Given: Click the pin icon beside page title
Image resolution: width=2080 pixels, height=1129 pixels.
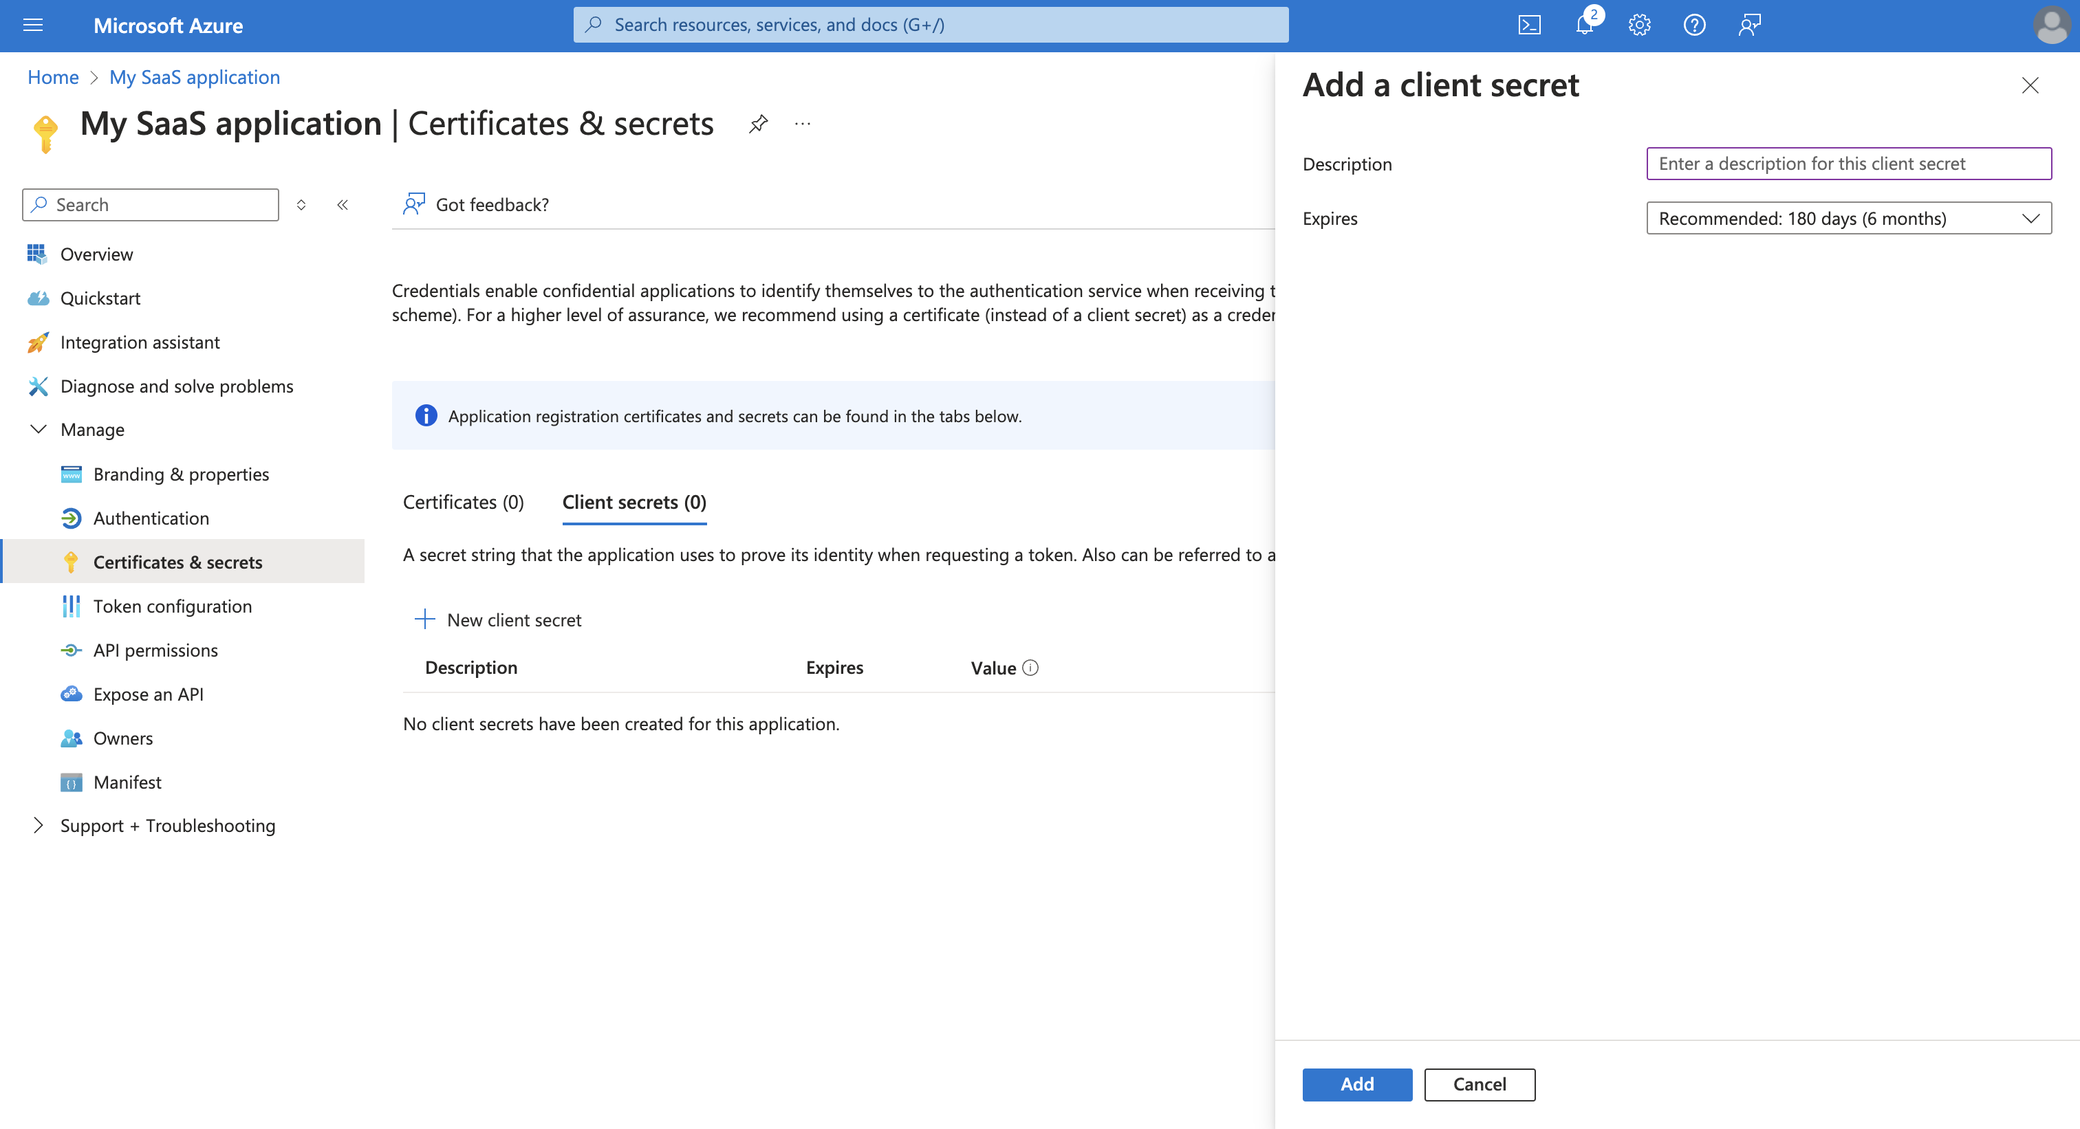Looking at the screenshot, I should coord(757,124).
